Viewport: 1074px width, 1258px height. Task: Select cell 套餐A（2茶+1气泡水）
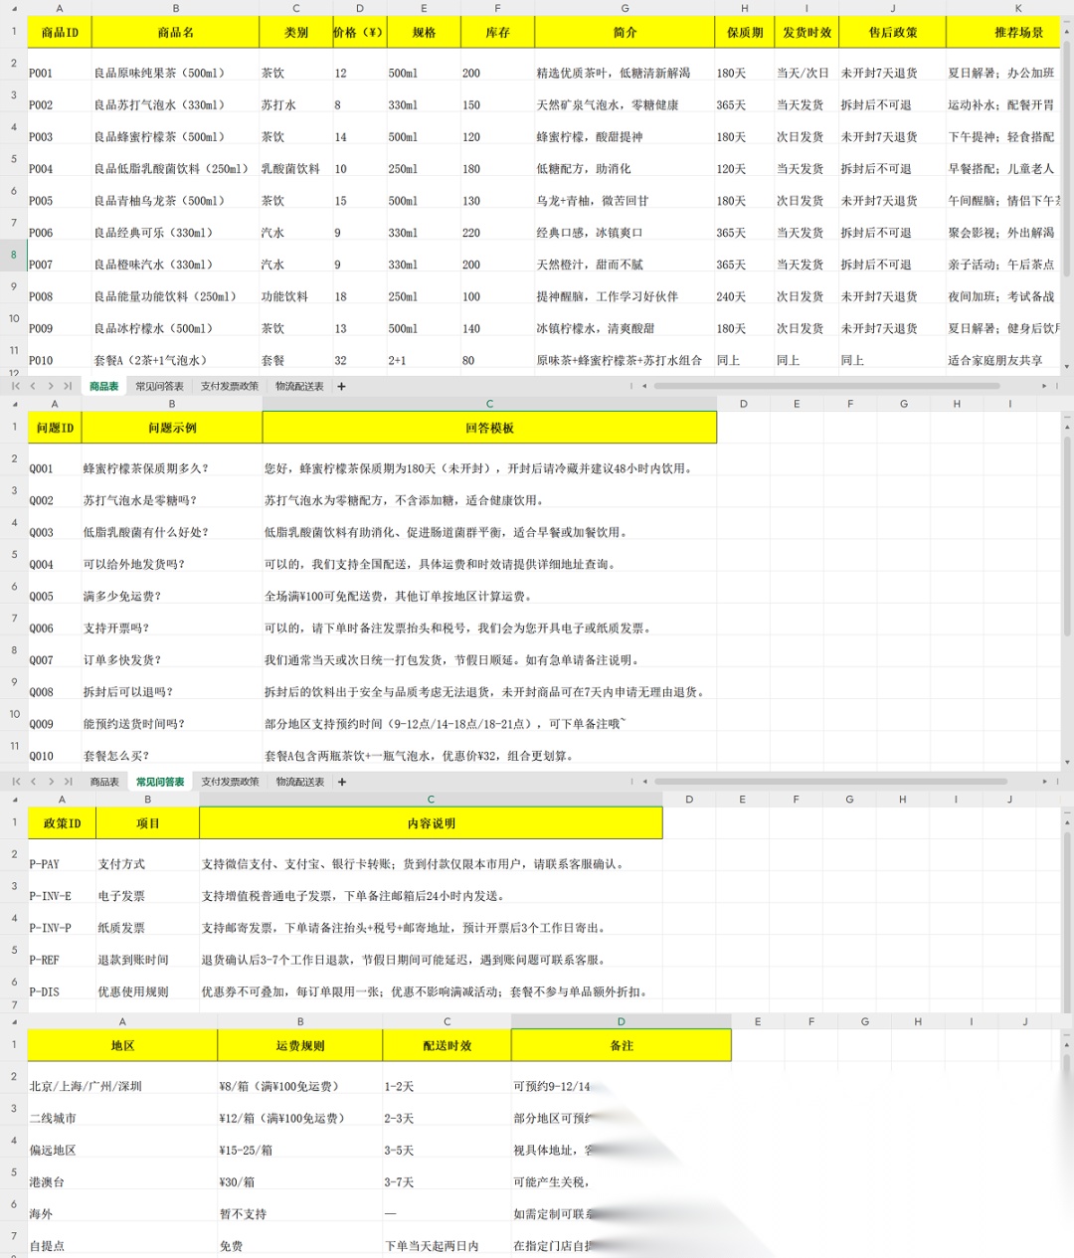pos(175,352)
